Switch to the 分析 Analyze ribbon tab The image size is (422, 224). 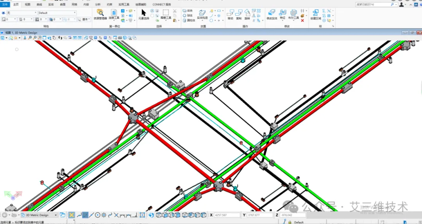[98, 5]
